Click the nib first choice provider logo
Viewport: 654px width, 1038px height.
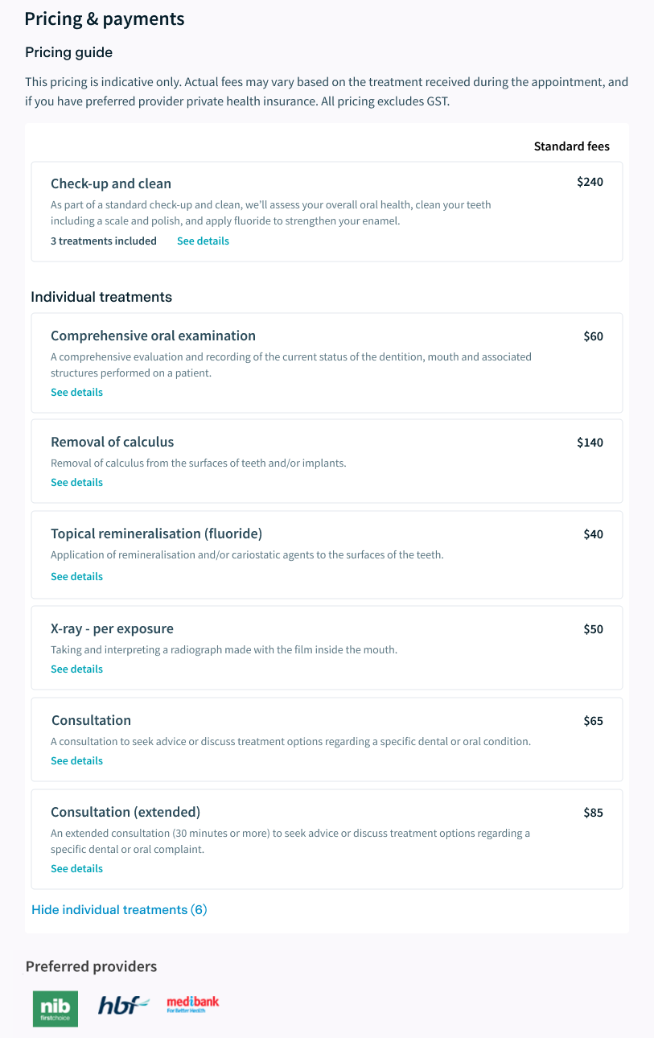pos(56,1008)
